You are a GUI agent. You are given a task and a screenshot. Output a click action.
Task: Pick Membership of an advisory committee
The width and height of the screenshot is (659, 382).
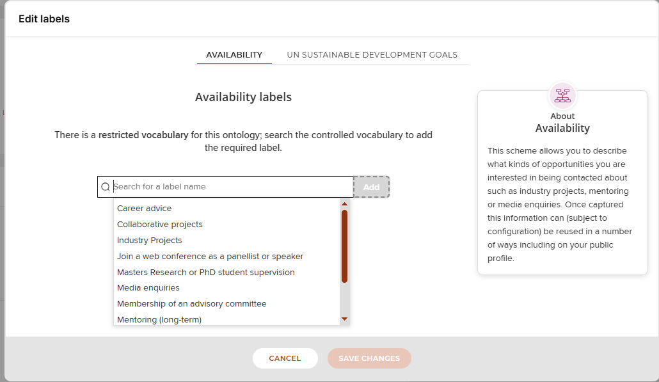192,304
